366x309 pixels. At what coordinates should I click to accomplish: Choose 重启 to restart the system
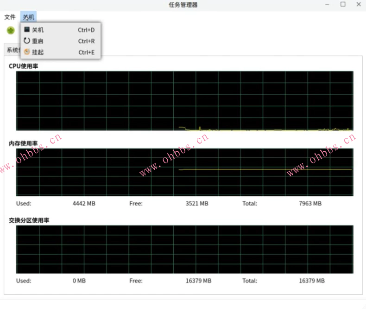pyautogui.click(x=61, y=41)
